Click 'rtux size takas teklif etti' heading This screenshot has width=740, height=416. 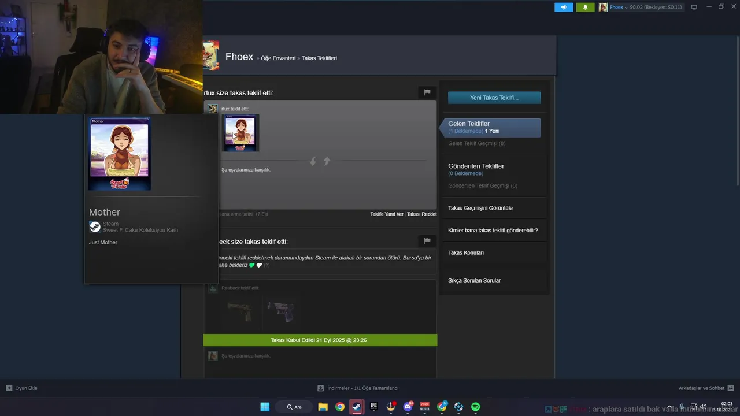tap(238, 92)
